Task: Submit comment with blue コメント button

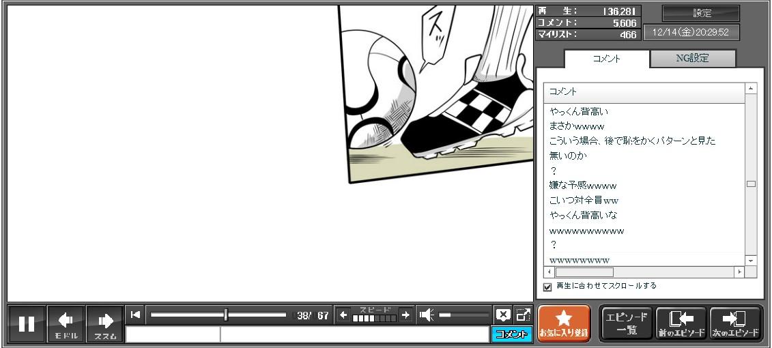Action: click(511, 334)
